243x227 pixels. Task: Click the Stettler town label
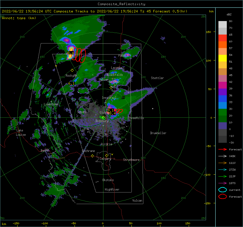click(157, 78)
